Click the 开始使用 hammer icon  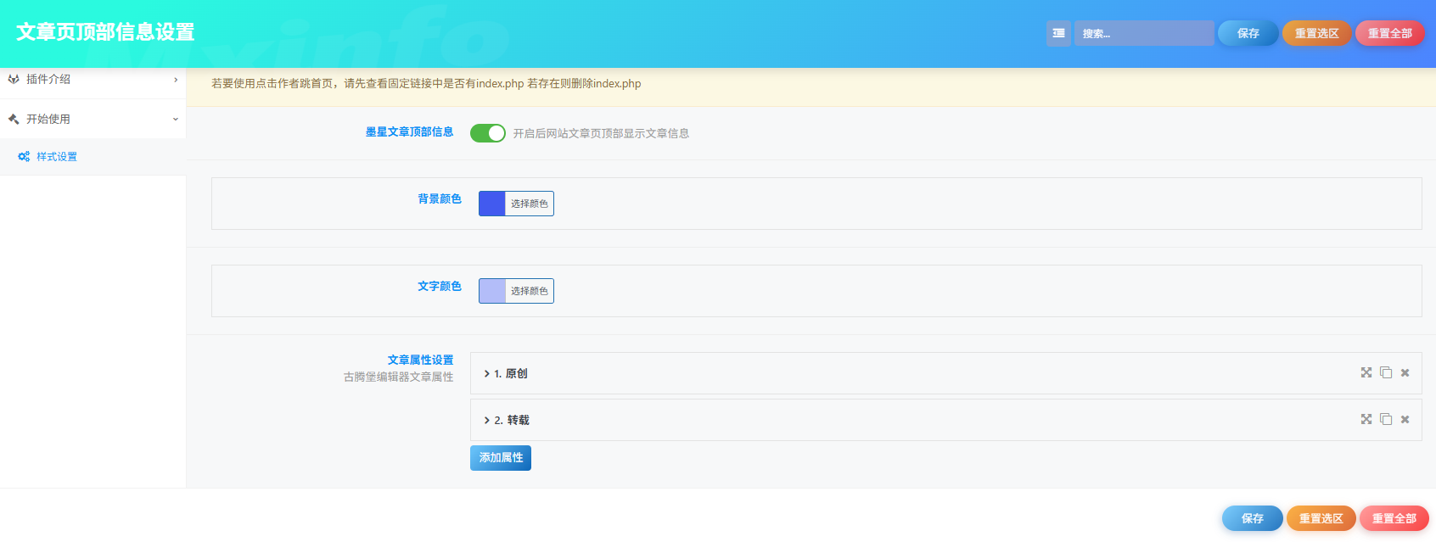coord(14,119)
